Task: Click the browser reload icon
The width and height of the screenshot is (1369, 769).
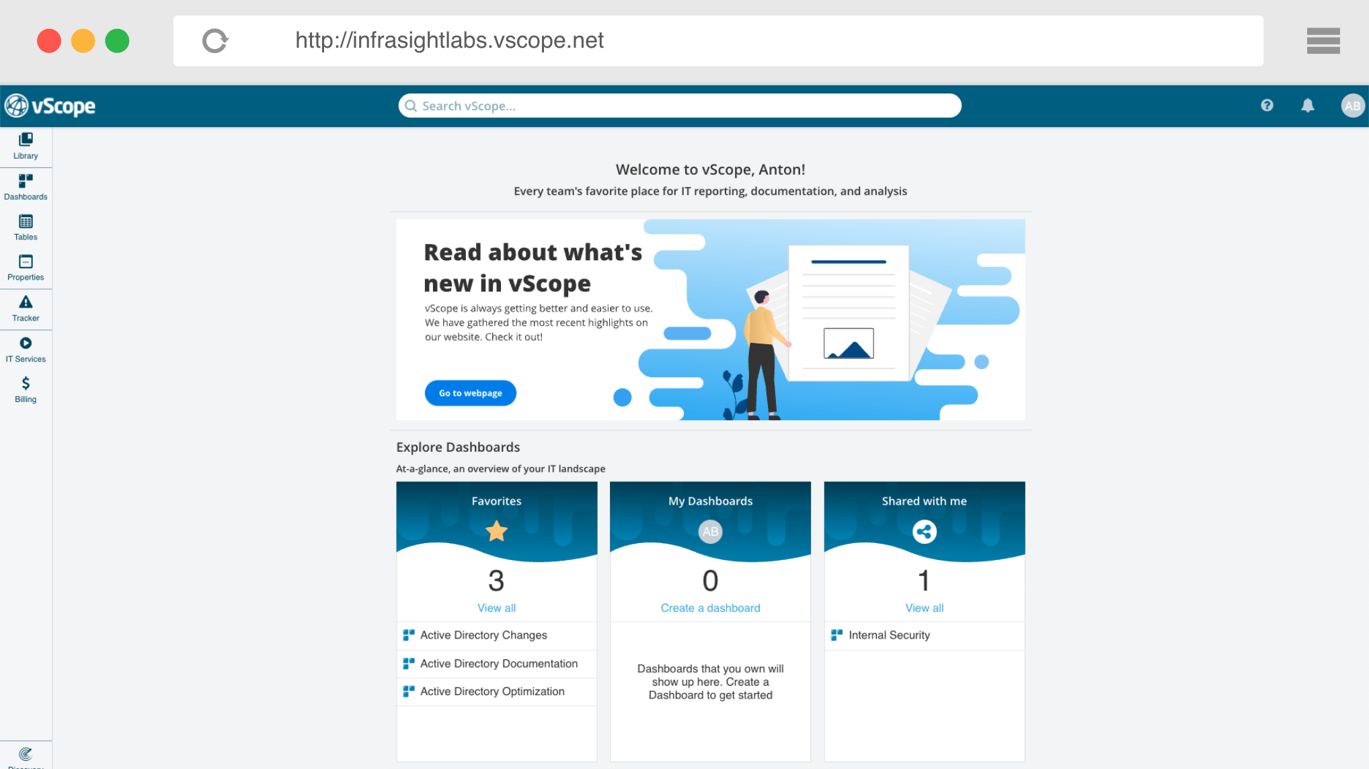Action: coord(215,41)
